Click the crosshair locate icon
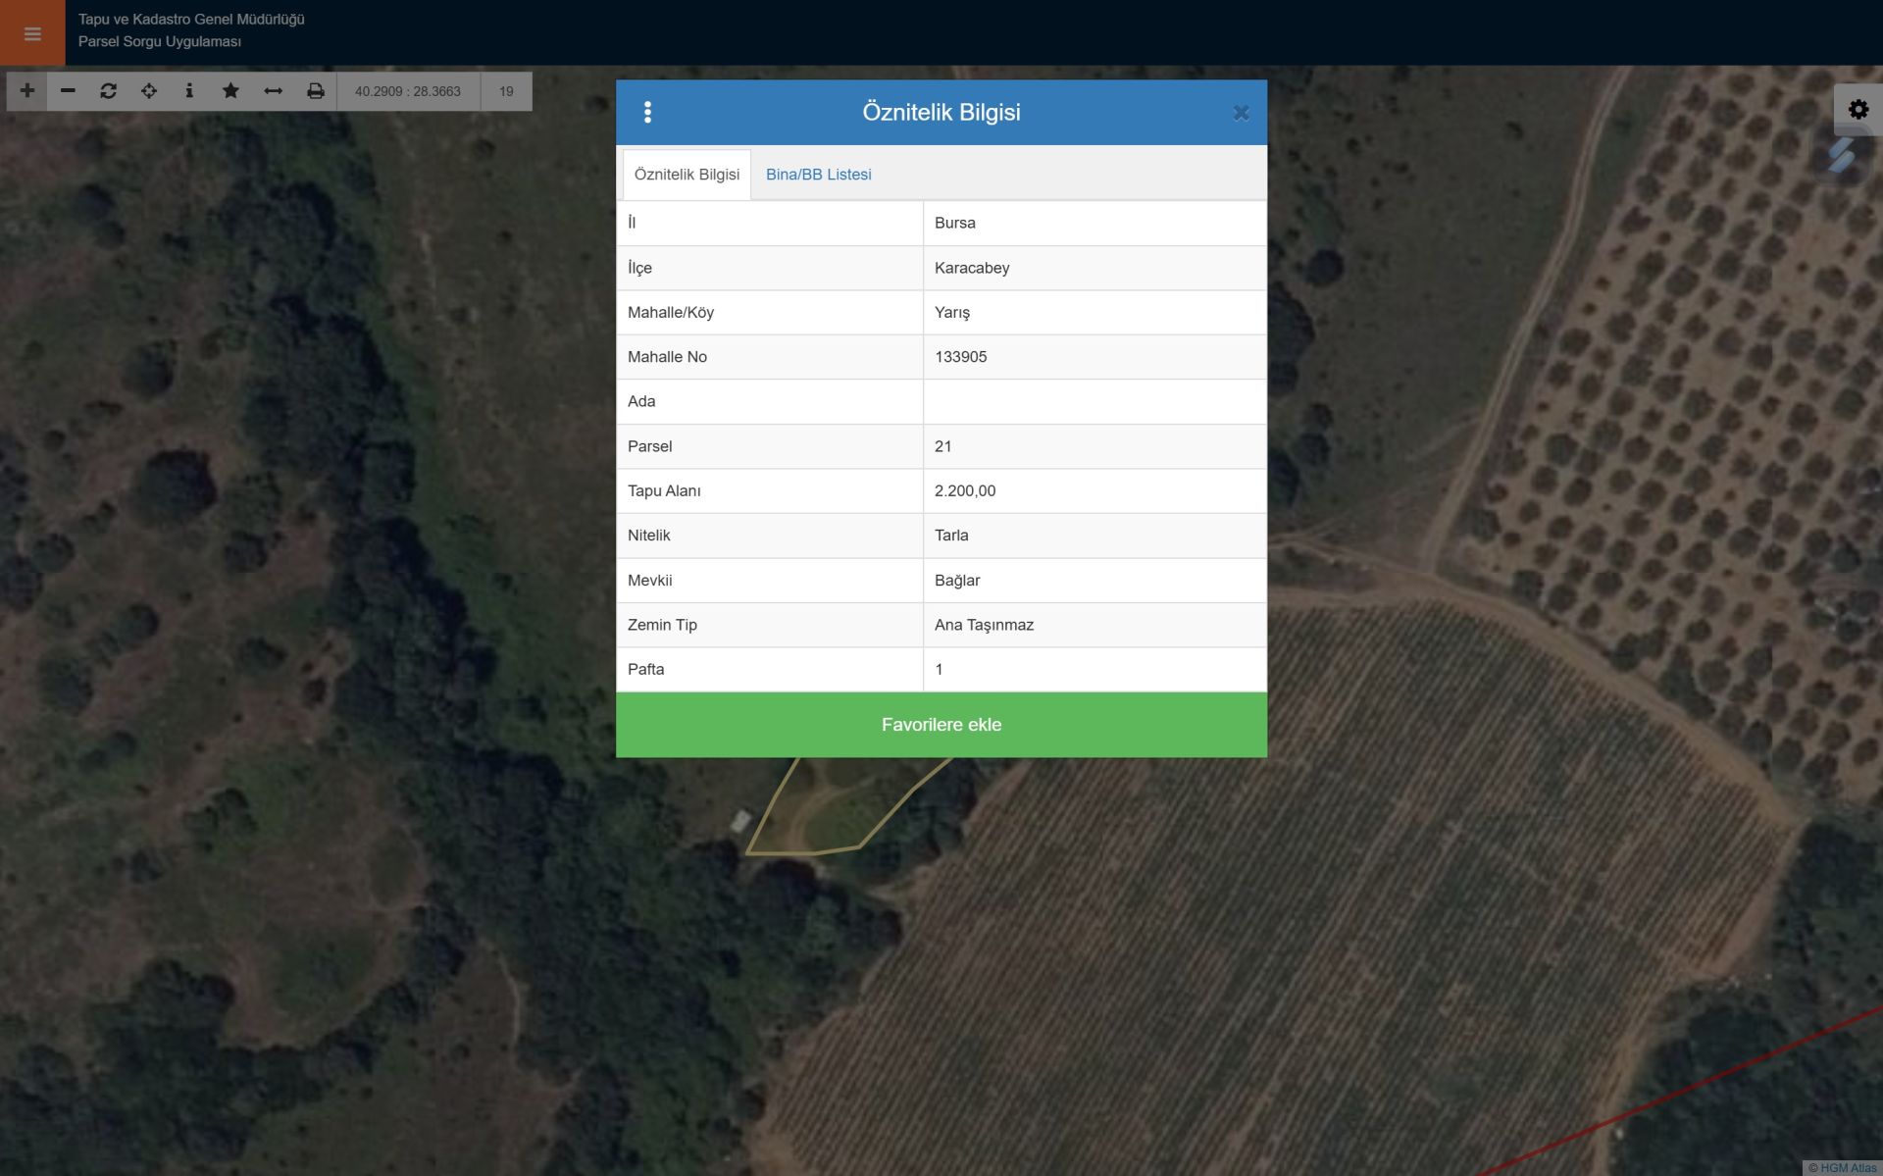This screenshot has width=1883, height=1176. click(x=149, y=90)
